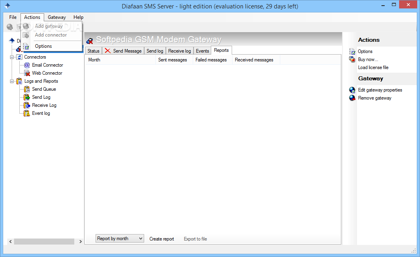Select the Reports tab
This screenshot has height=257, width=420.
[x=221, y=50]
